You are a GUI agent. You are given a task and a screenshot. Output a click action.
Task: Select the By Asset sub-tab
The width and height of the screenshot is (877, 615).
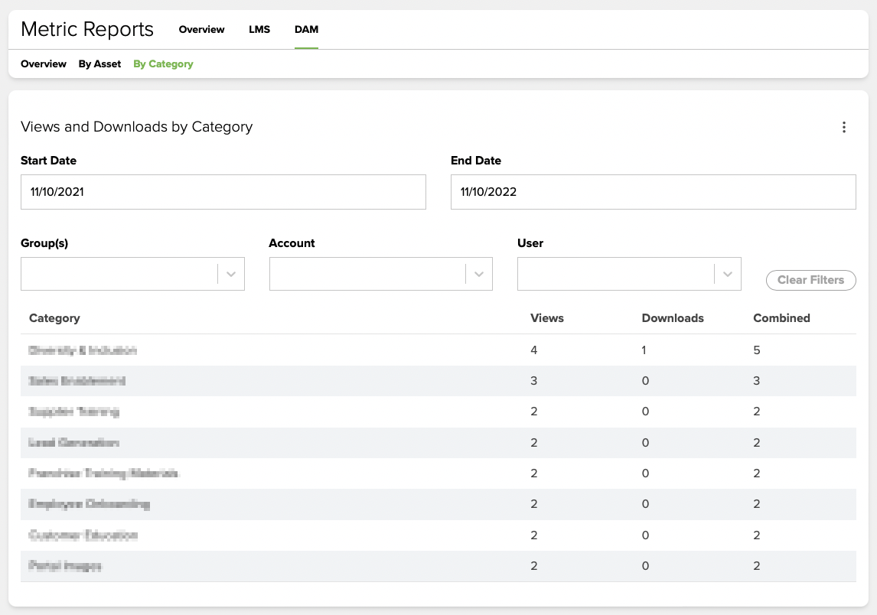click(99, 64)
